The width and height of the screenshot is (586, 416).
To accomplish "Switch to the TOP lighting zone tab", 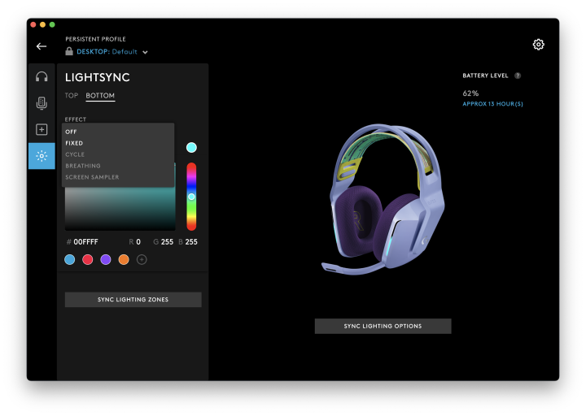I will pos(72,96).
